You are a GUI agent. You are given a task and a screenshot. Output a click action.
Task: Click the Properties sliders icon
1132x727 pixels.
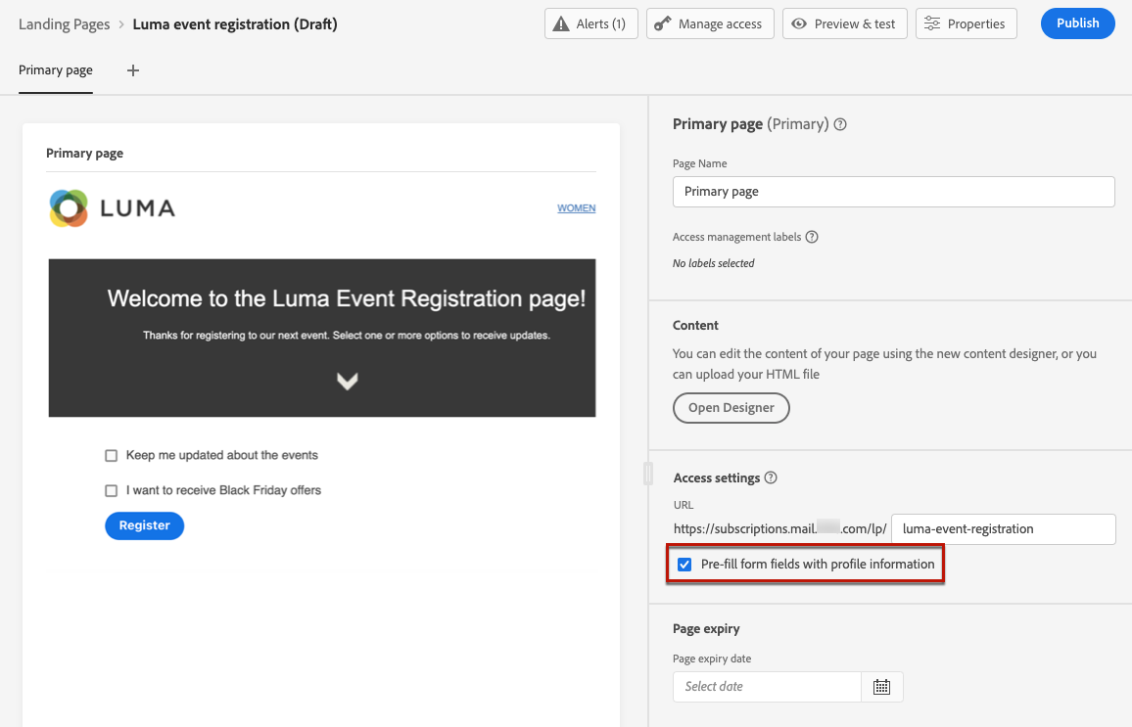[x=932, y=23]
